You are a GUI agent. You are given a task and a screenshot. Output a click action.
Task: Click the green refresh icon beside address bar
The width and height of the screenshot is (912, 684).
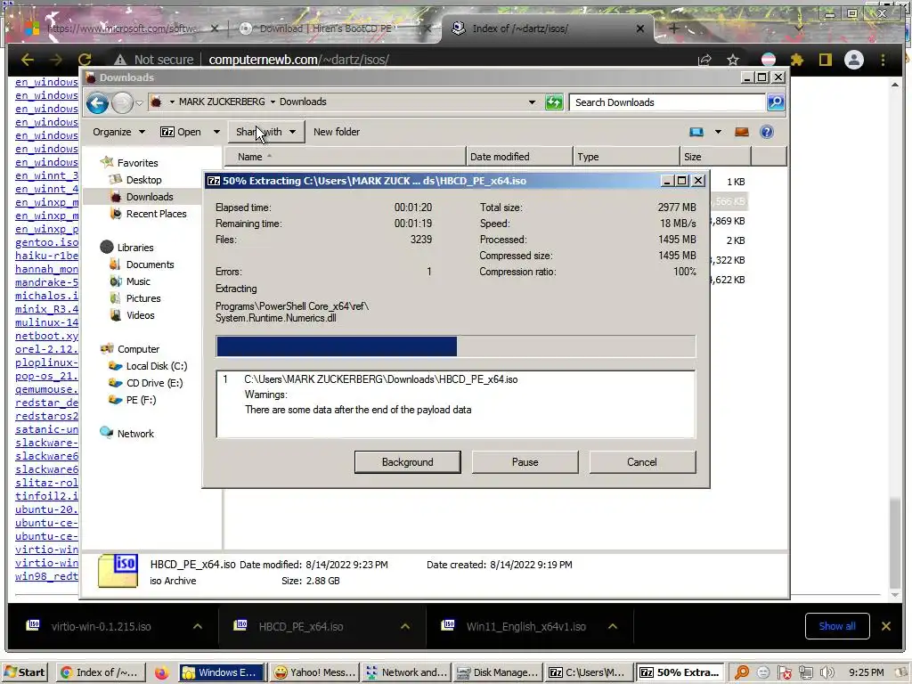point(554,102)
